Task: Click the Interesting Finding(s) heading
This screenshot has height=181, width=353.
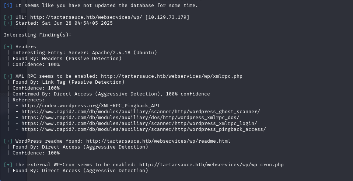Action: coord(37,35)
